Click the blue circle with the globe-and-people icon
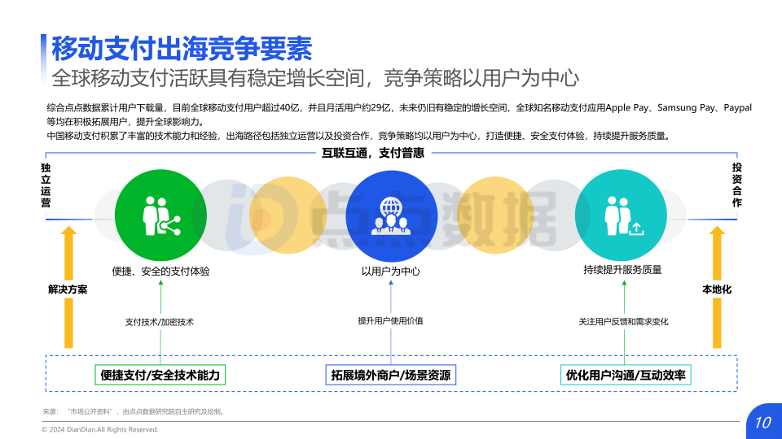This screenshot has width=782, height=439. (x=391, y=216)
